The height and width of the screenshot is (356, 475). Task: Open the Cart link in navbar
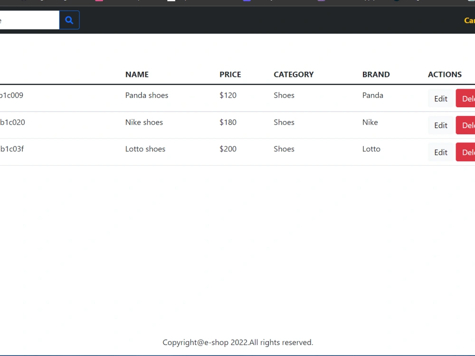point(470,20)
